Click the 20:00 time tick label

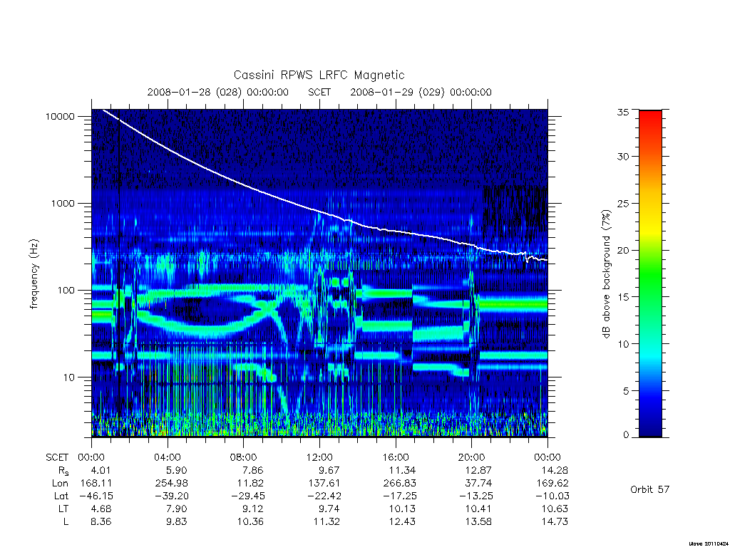coord(472,457)
